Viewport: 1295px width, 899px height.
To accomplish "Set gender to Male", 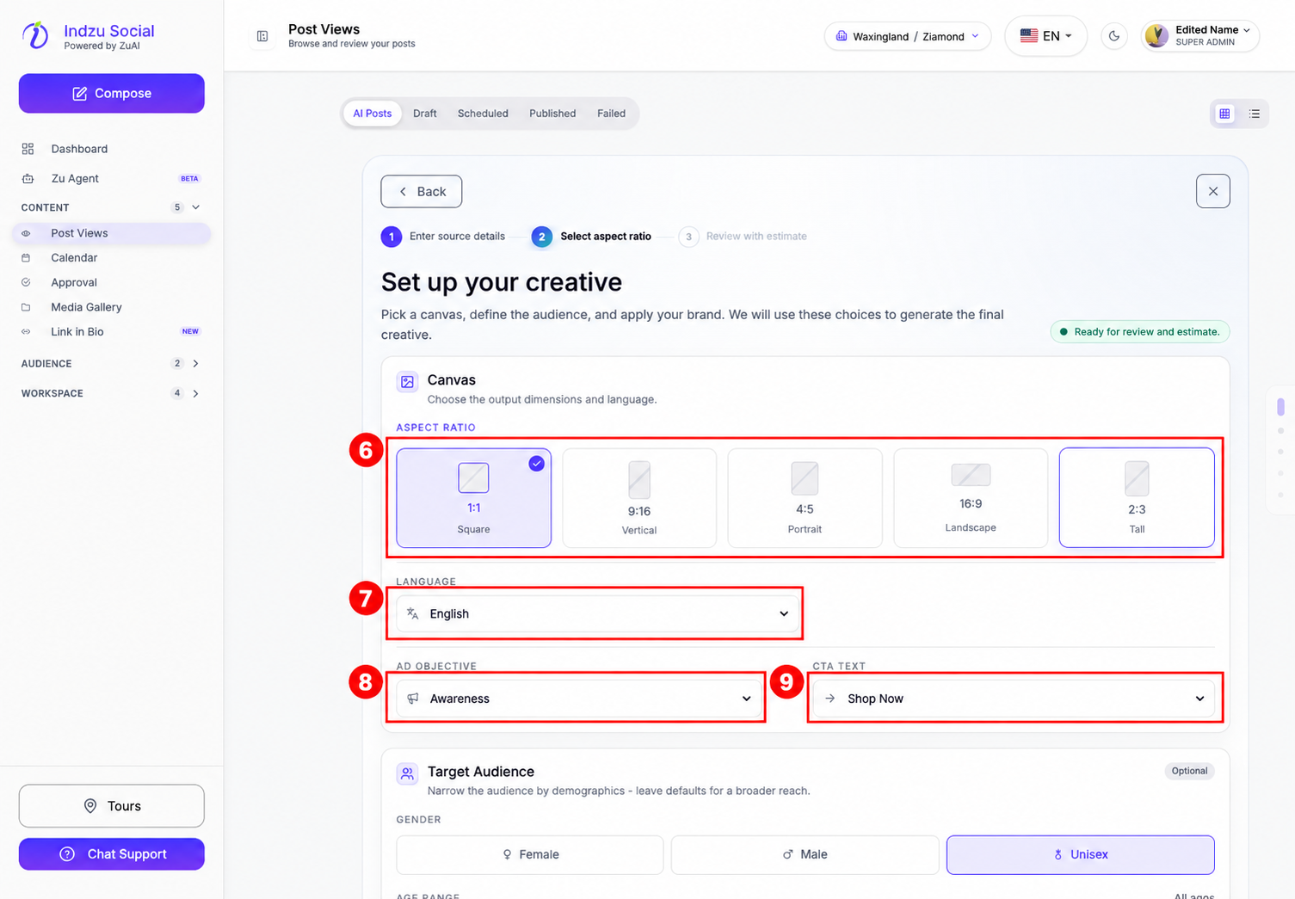I will [805, 855].
